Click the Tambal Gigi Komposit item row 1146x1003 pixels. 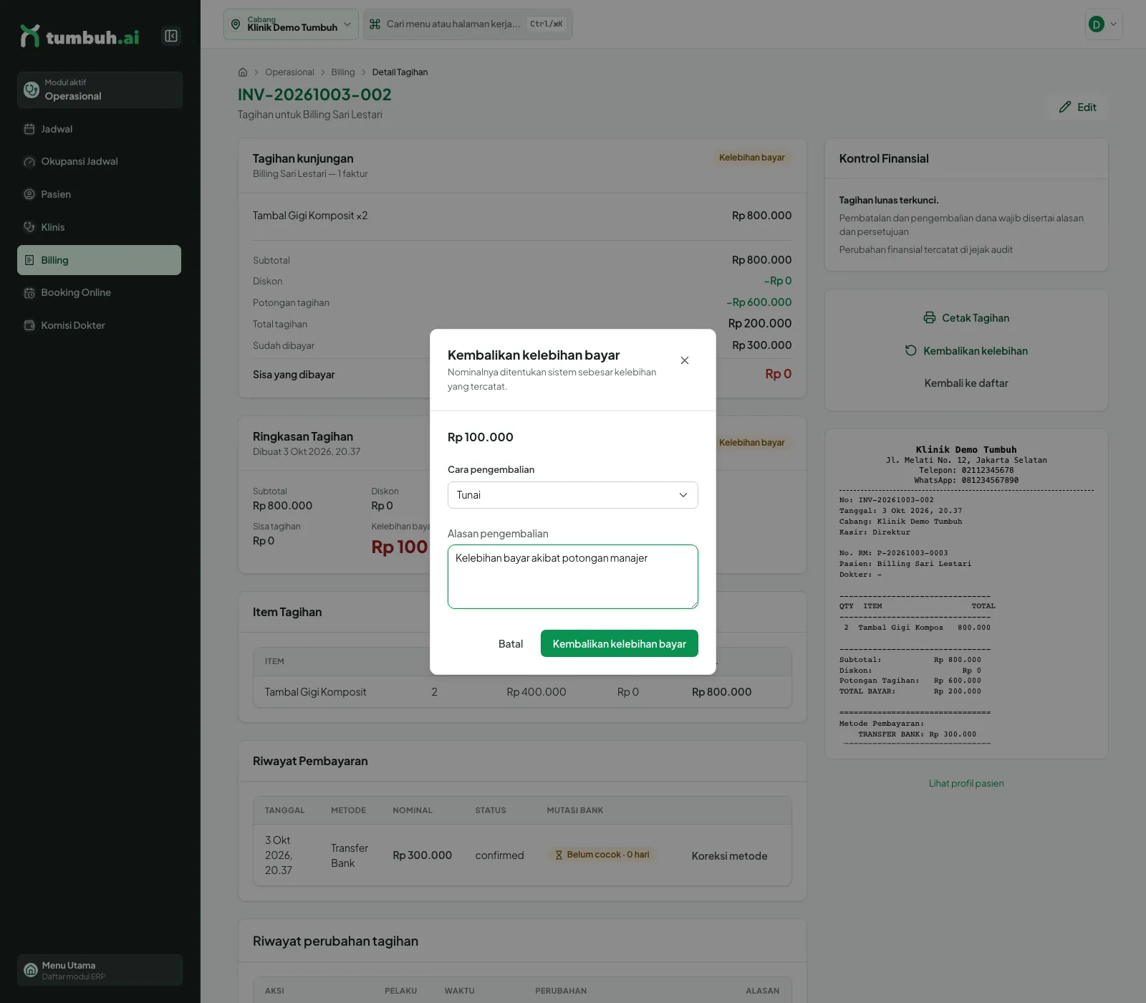[522, 692]
